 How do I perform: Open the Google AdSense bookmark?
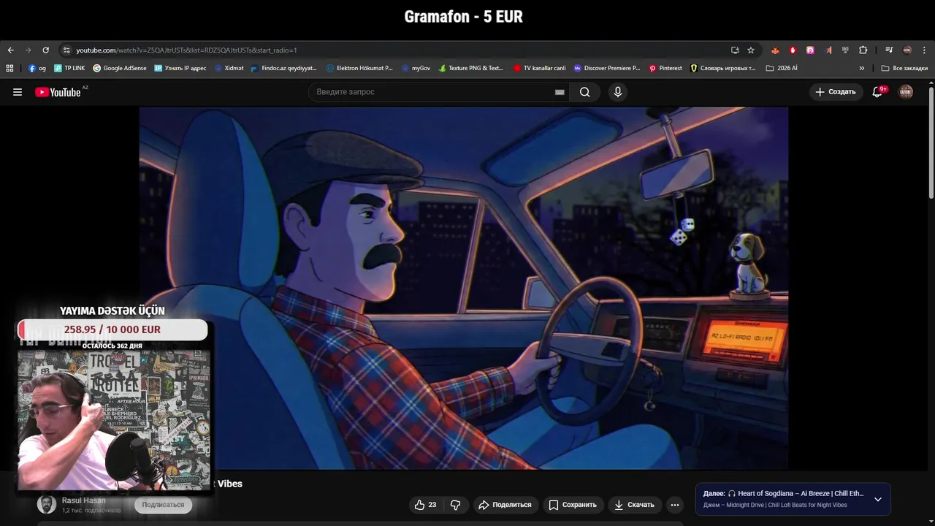(x=120, y=68)
